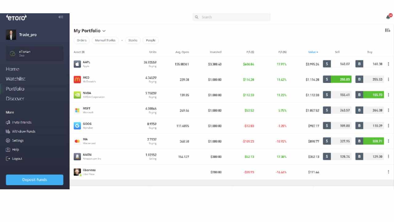Image resolution: width=394 pixels, height=222 pixels.
Task: Go to Watchlist in the sidebar
Action: pyautogui.click(x=15, y=79)
